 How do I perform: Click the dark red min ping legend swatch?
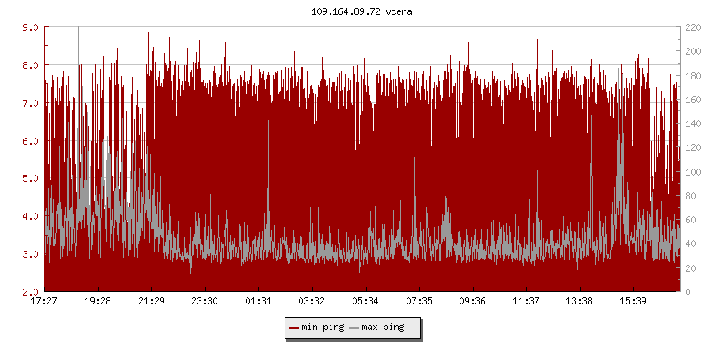293,328
